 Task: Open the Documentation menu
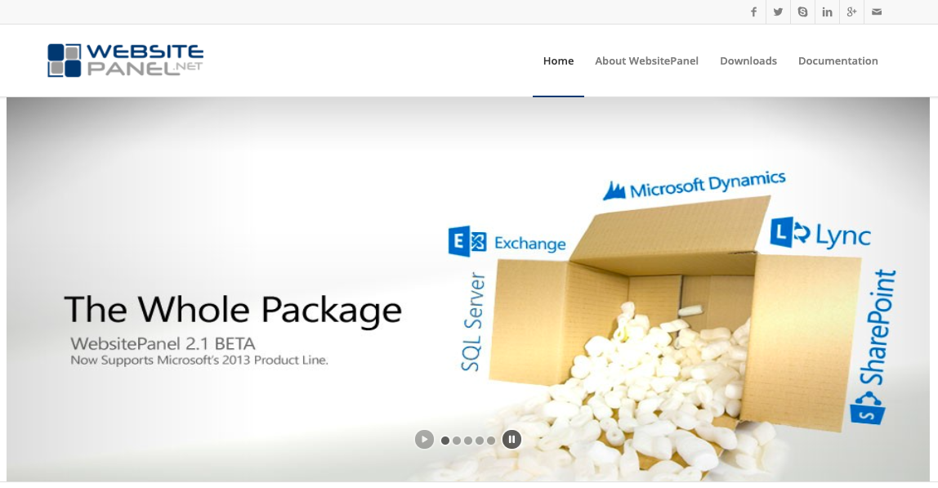(x=838, y=61)
